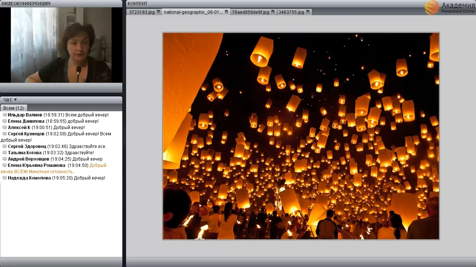Click the name Елена Юрьевна Романова in chat
Screen dimensions: 476x267
(36, 165)
